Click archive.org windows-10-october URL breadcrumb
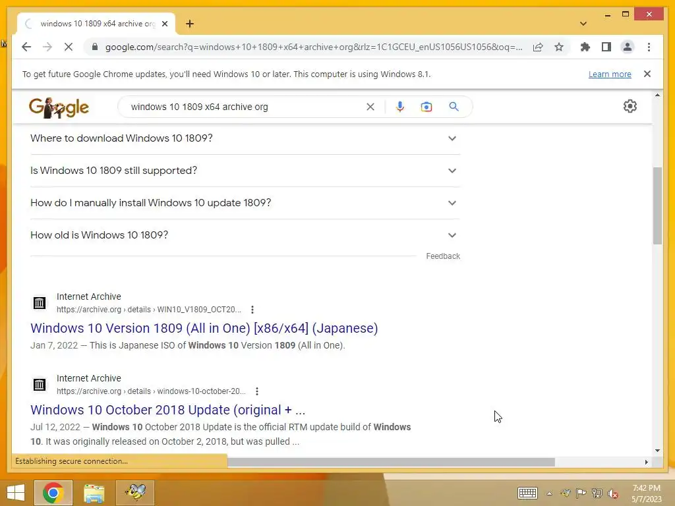 click(151, 391)
